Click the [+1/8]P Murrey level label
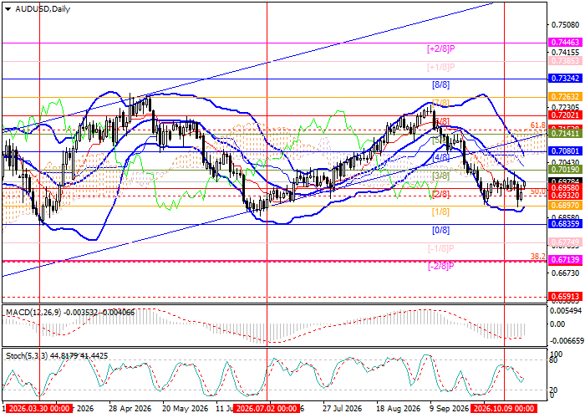Viewport: 585px width, 418px height. pyautogui.click(x=441, y=67)
